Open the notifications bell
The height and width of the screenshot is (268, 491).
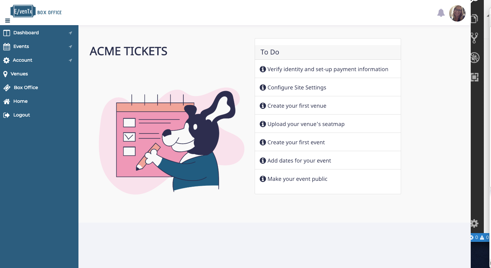coord(441,13)
